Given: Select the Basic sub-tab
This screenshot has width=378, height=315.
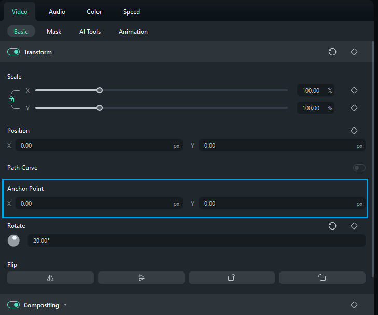Looking at the screenshot, I should coord(21,31).
